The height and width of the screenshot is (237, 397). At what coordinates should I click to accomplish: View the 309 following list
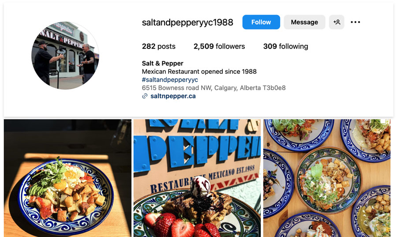click(x=285, y=46)
